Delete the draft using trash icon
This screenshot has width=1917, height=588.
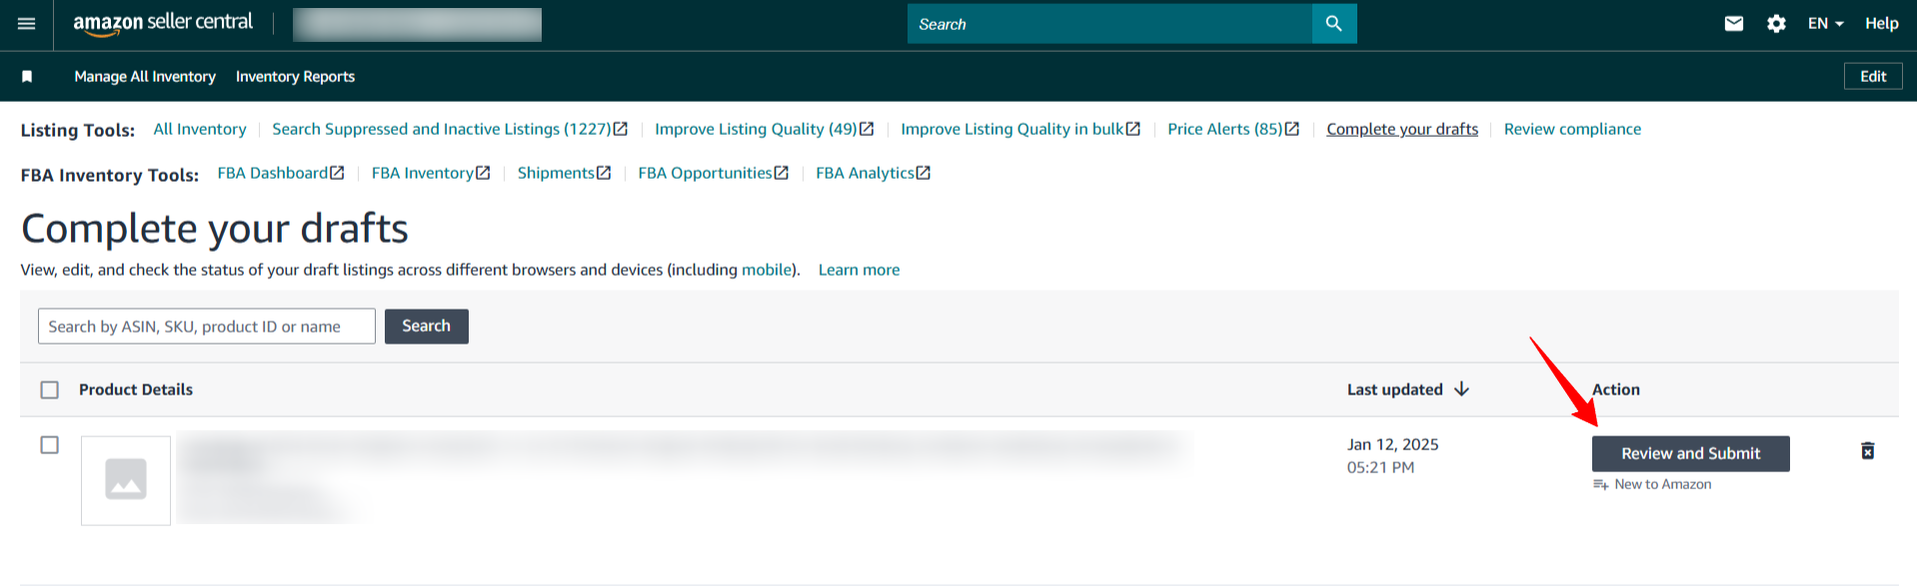(x=1867, y=451)
